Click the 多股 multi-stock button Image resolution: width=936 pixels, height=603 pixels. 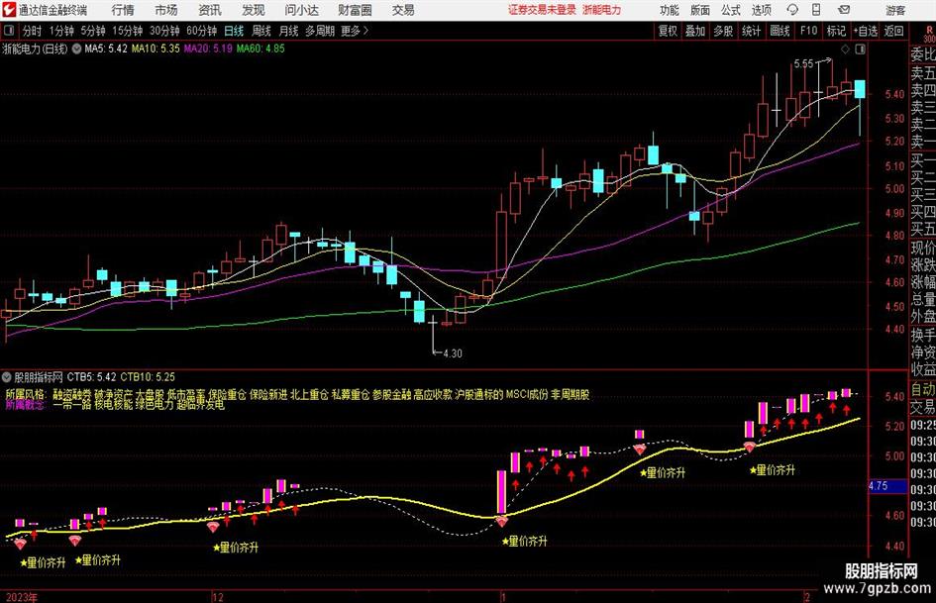pyautogui.click(x=723, y=31)
